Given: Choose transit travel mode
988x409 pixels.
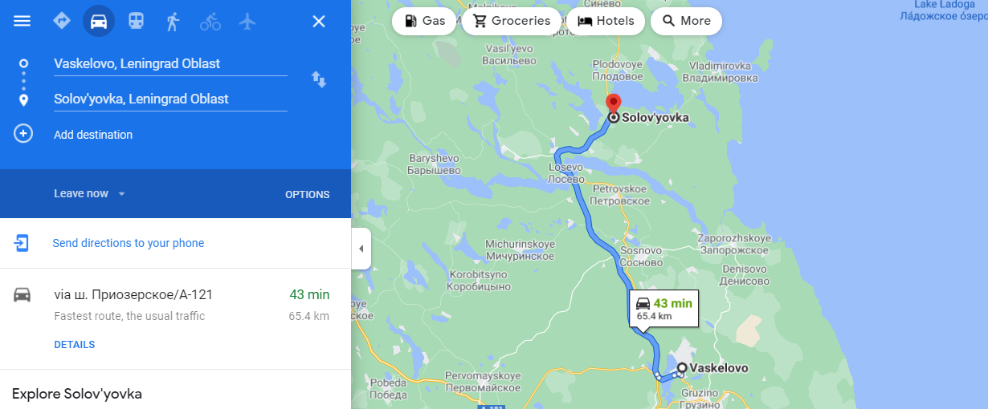Looking at the screenshot, I should (x=136, y=21).
